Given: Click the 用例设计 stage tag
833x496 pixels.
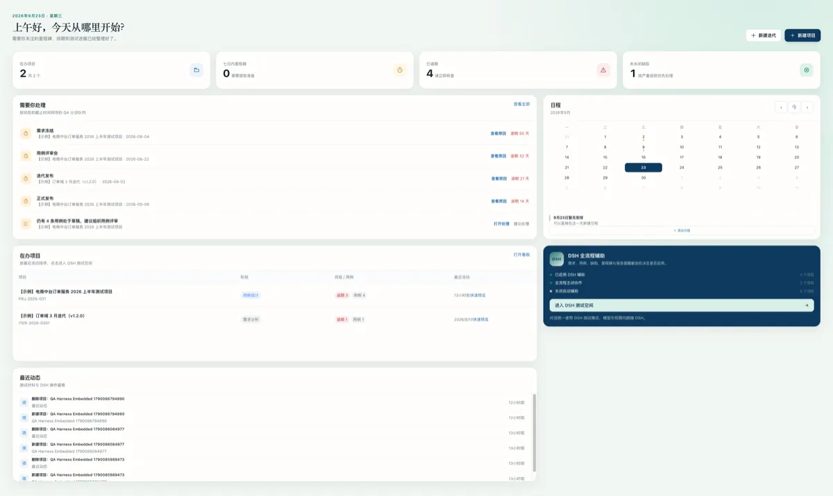Looking at the screenshot, I should point(251,295).
